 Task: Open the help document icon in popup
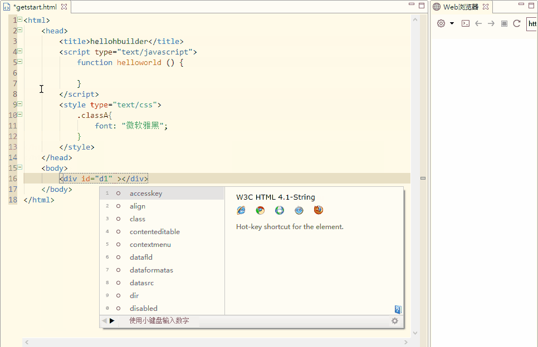click(x=398, y=309)
